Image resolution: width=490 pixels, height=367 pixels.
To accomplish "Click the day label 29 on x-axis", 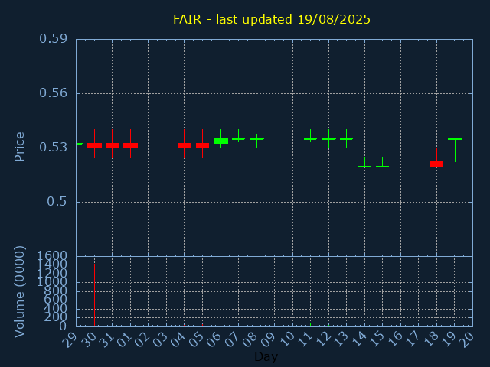I will coord(69,339).
